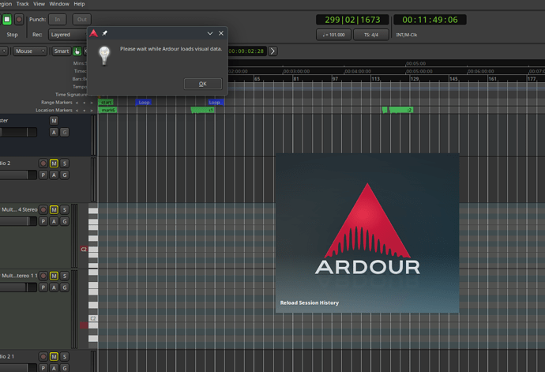The height and width of the screenshot is (372, 545).
Task: Click the Ardour logo in dialog titlebar
Action: (93, 33)
